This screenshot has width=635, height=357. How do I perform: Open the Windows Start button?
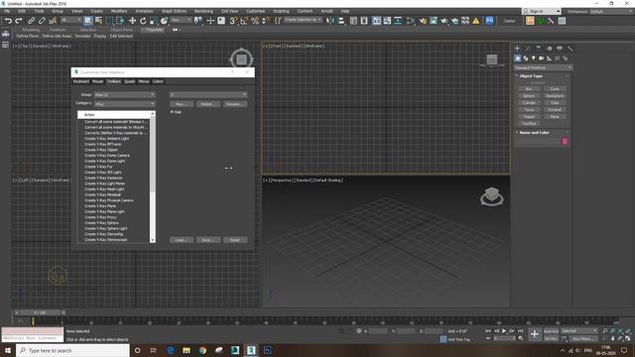(8, 350)
